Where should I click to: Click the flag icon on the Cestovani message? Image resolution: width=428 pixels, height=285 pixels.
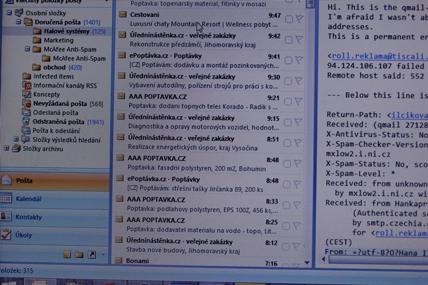299,19
